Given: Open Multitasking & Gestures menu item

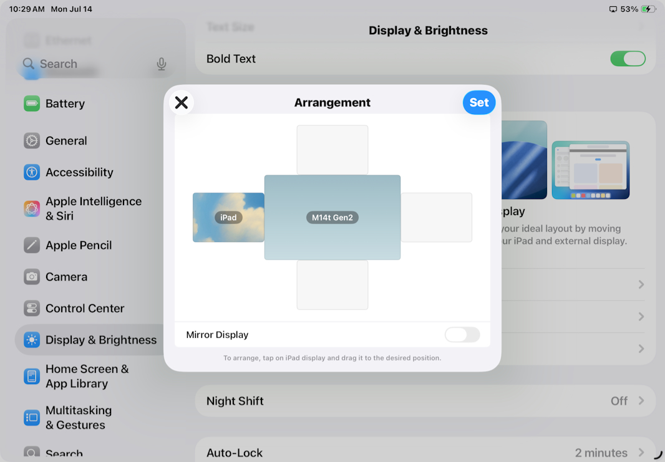Looking at the screenshot, I should click(x=79, y=418).
